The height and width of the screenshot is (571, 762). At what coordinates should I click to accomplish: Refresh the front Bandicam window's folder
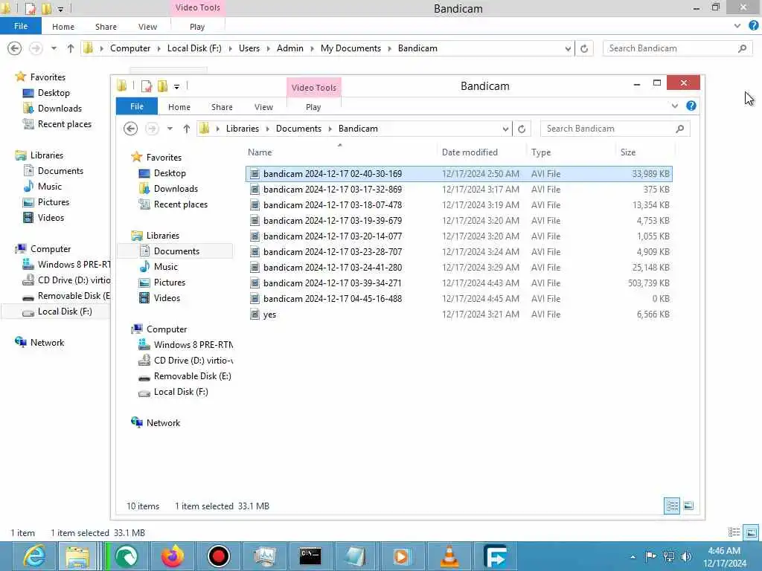pyautogui.click(x=522, y=129)
